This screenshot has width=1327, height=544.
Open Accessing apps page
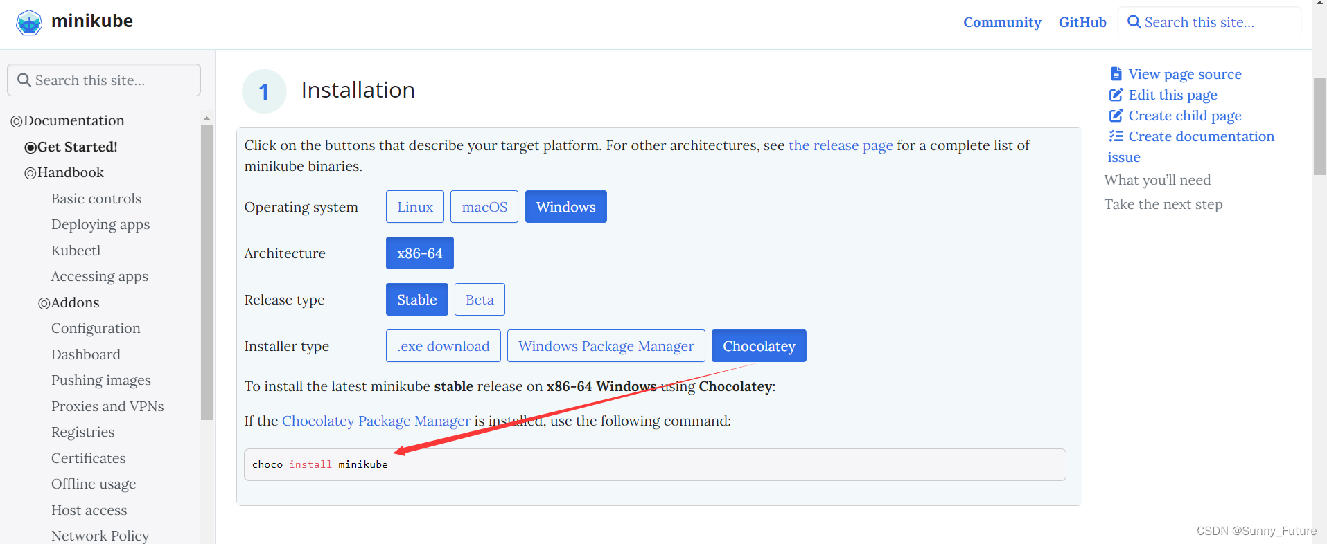pyautogui.click(x=100, y=276)
